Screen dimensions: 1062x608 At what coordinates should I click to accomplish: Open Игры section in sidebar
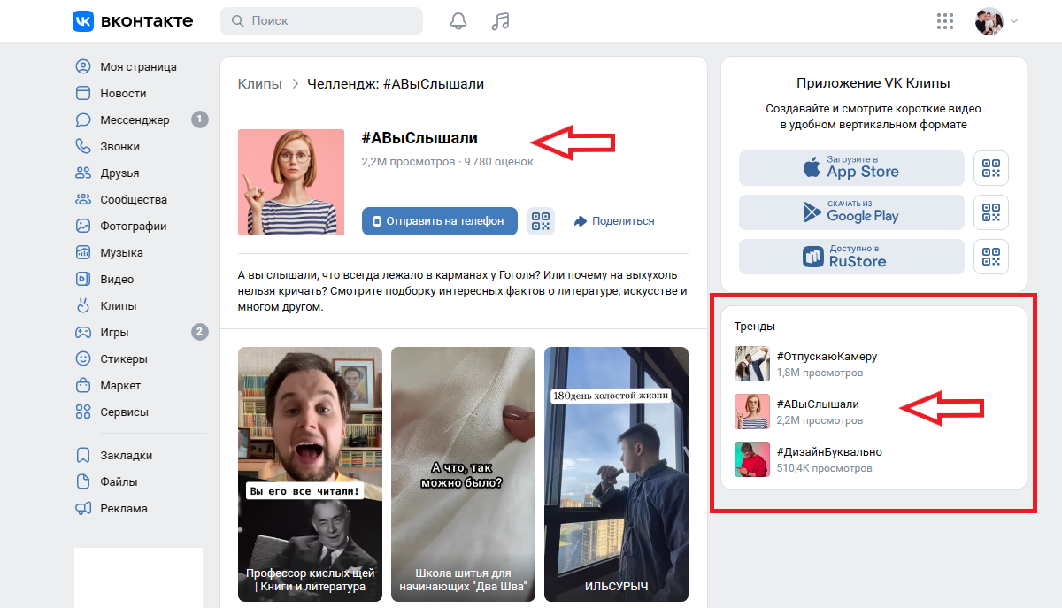114,332
